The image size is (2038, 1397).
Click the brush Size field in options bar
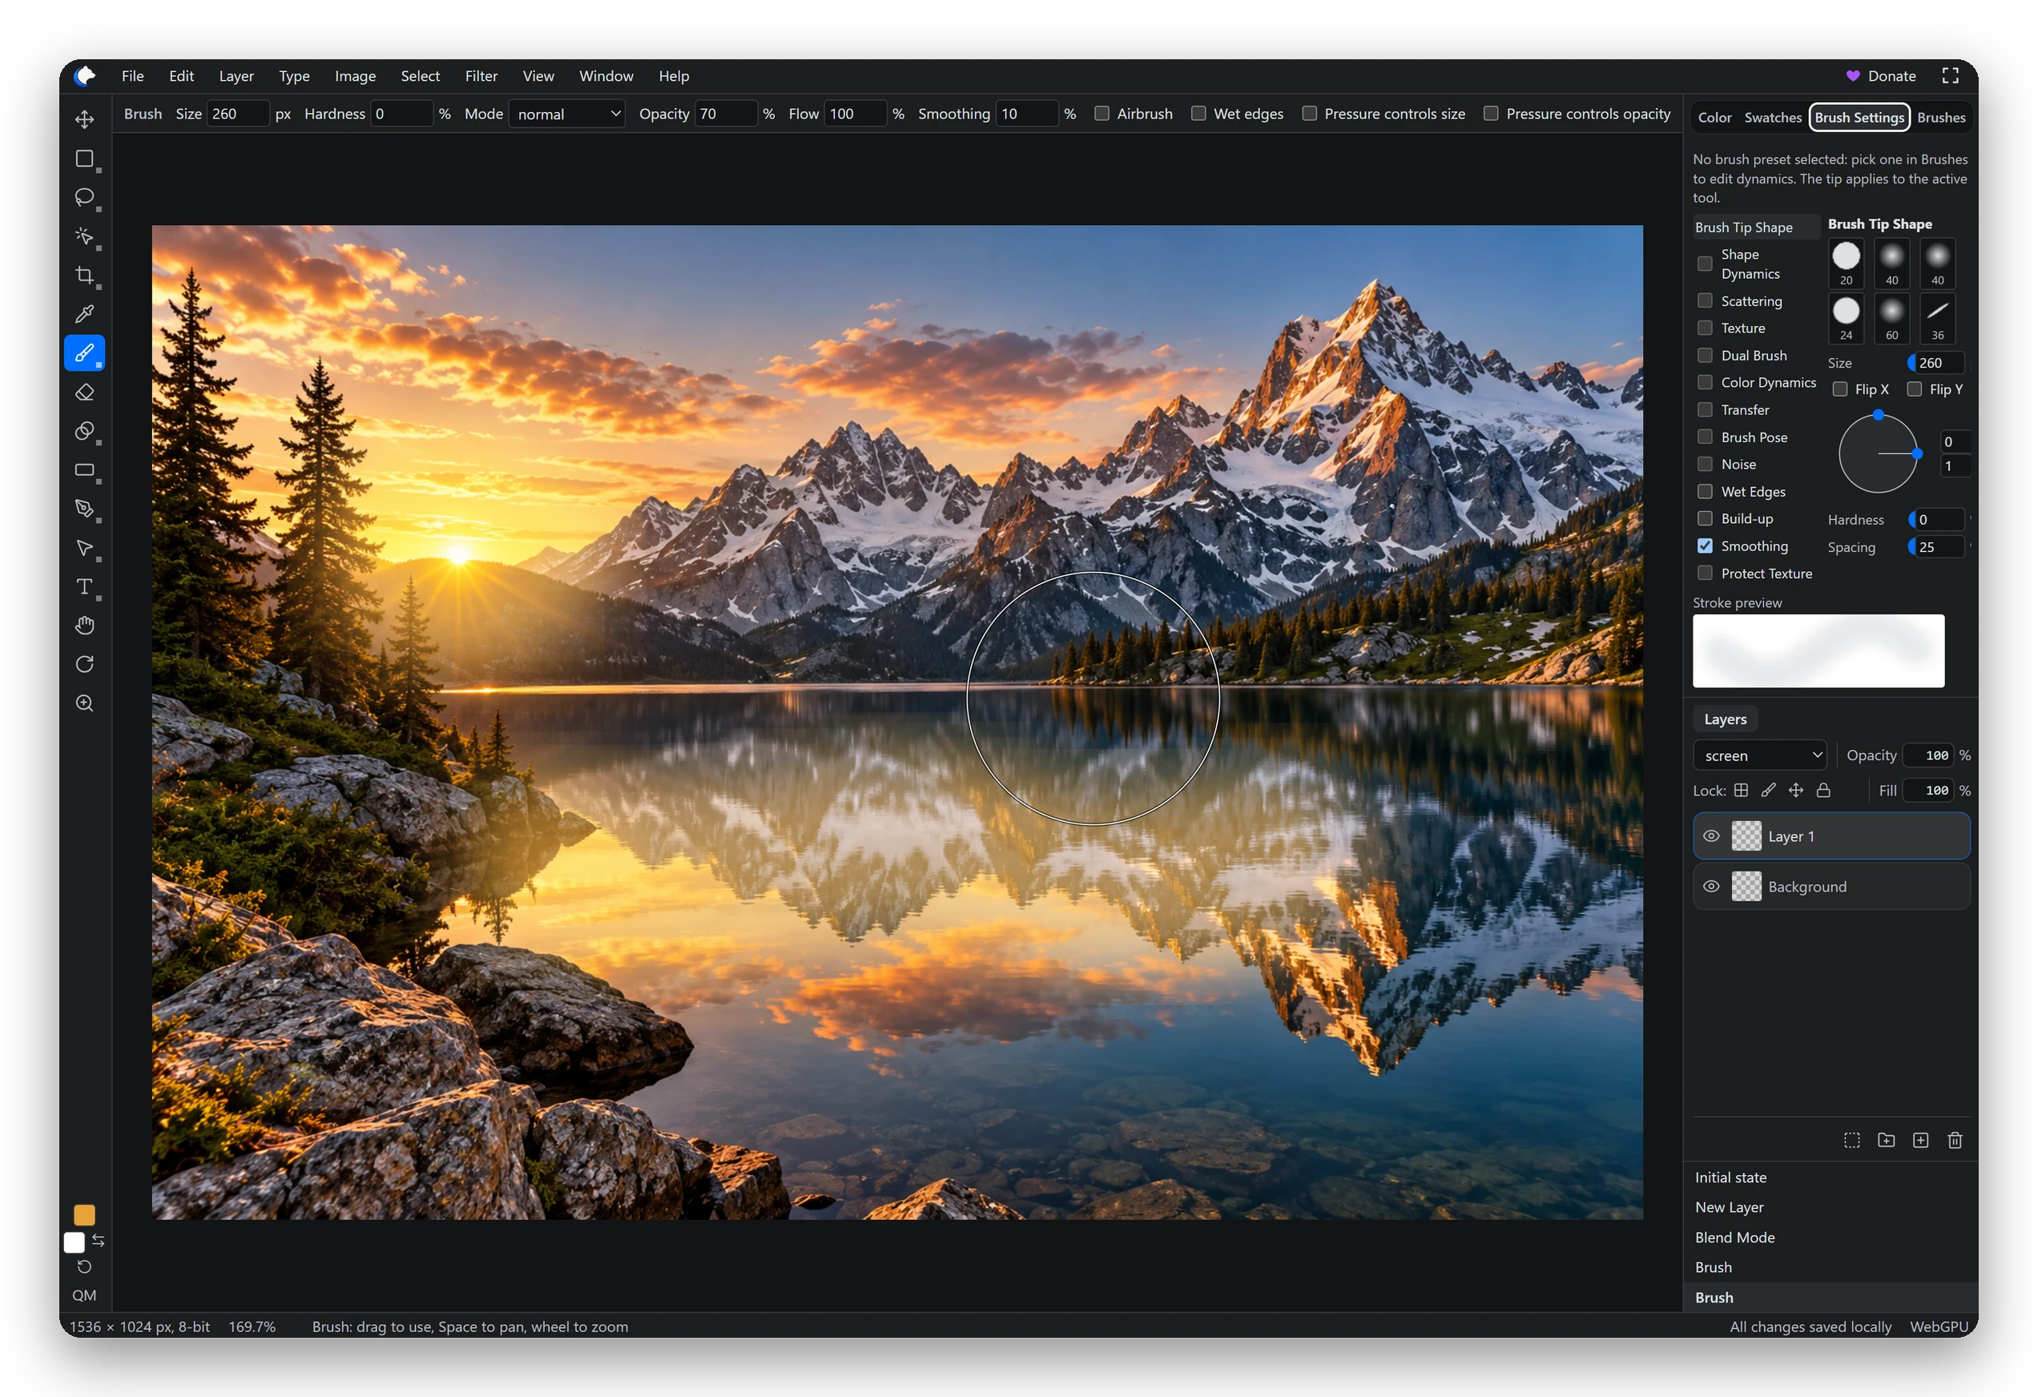click(x=238, y=114)
